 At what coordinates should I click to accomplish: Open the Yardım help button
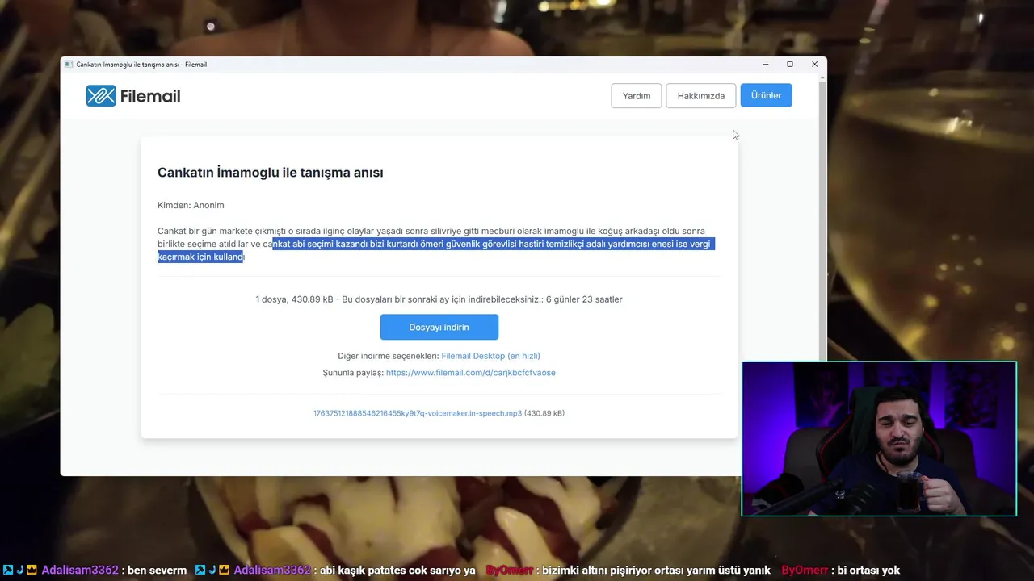(637, 95)
